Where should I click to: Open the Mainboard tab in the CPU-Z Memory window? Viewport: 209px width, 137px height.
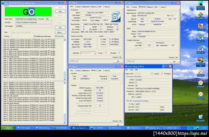86,70
